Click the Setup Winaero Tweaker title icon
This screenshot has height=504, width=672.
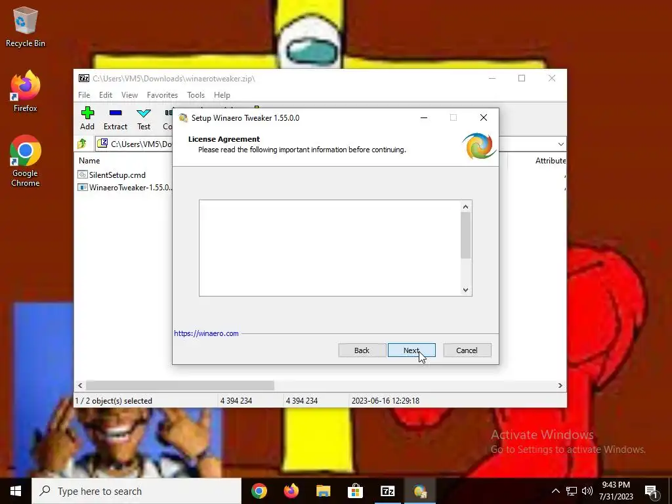click(184, 118)
